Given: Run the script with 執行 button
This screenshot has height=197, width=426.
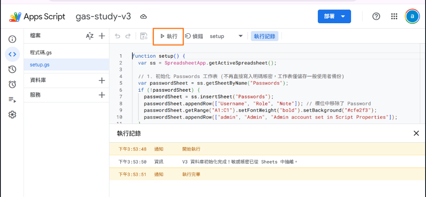Looking at the screenshot, I should [169, 36].
